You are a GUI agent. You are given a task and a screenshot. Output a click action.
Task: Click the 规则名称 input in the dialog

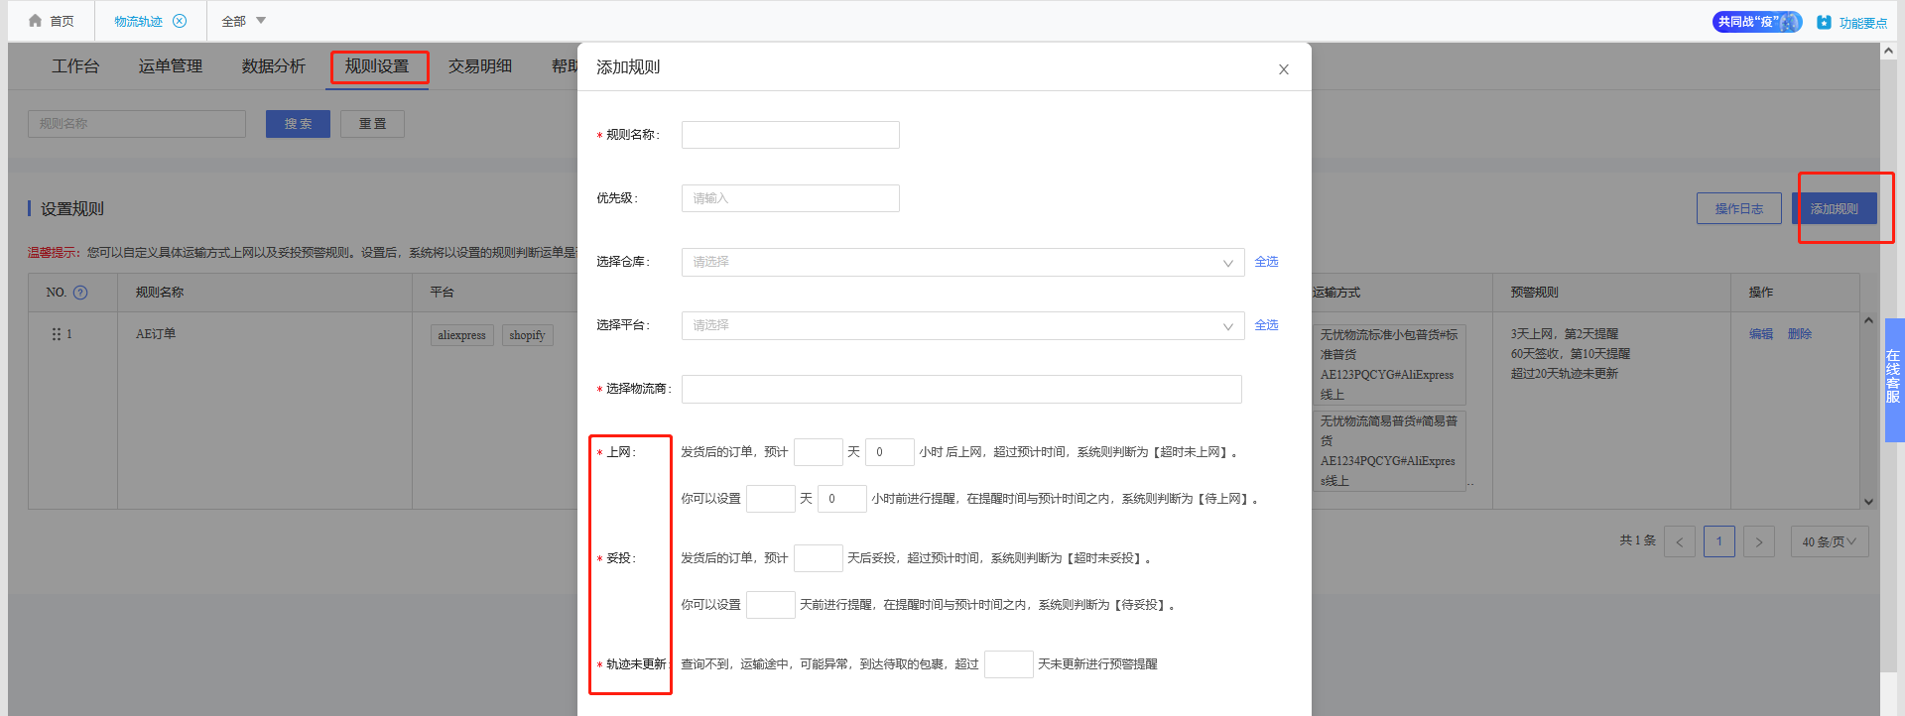[x=790, y=135]
